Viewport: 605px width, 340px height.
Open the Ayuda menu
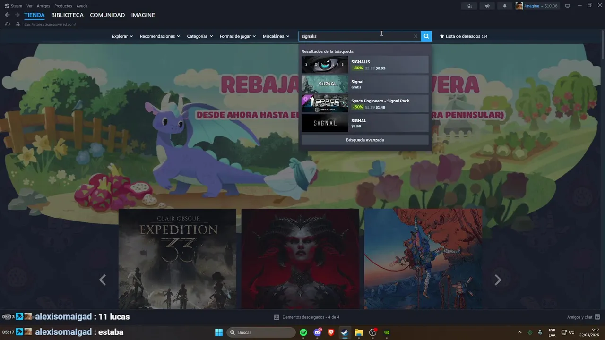pos(82,6)
